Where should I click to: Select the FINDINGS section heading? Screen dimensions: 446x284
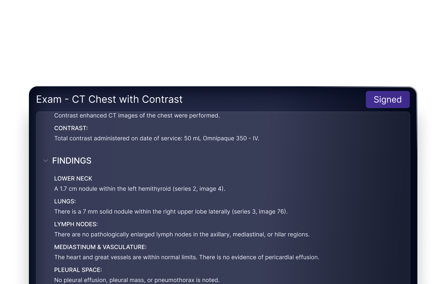(x=72, y=161)
